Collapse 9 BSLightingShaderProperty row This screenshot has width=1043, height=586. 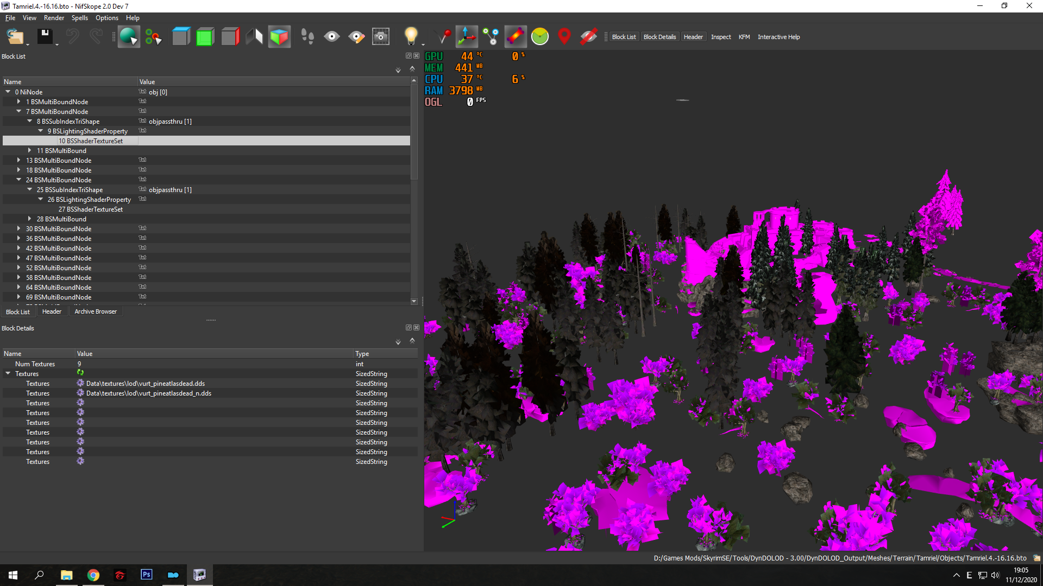(x=41, y=131)
